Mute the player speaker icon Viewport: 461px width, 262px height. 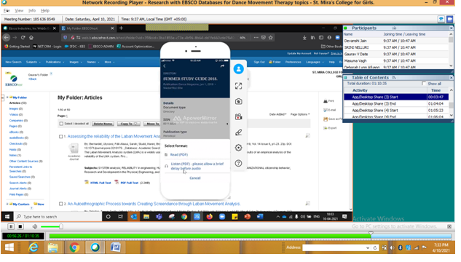[x=35, y=226]
